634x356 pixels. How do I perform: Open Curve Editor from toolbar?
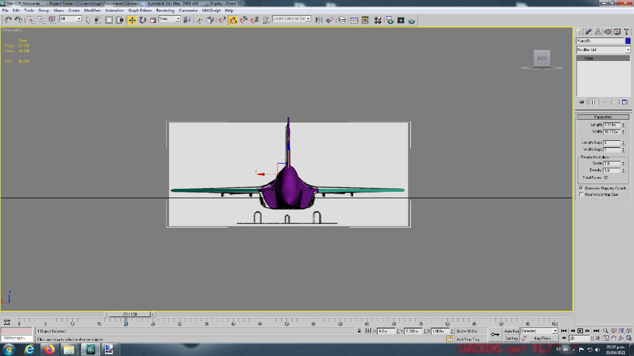354,20
